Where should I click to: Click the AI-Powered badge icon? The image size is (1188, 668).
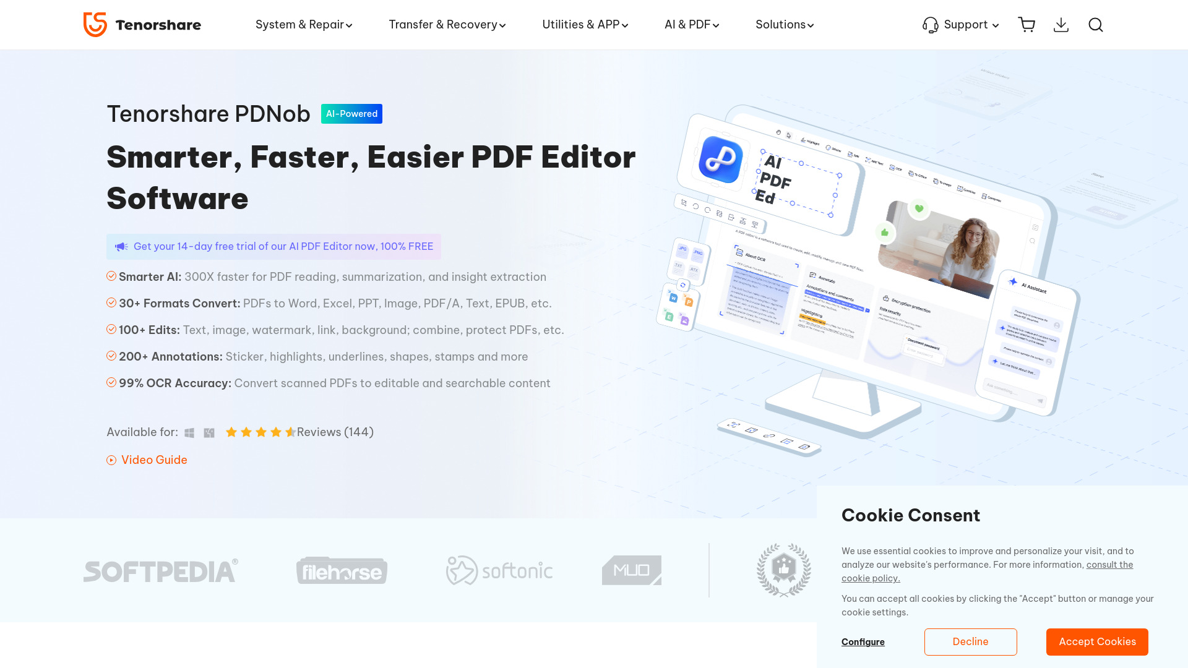pos(351,113)
